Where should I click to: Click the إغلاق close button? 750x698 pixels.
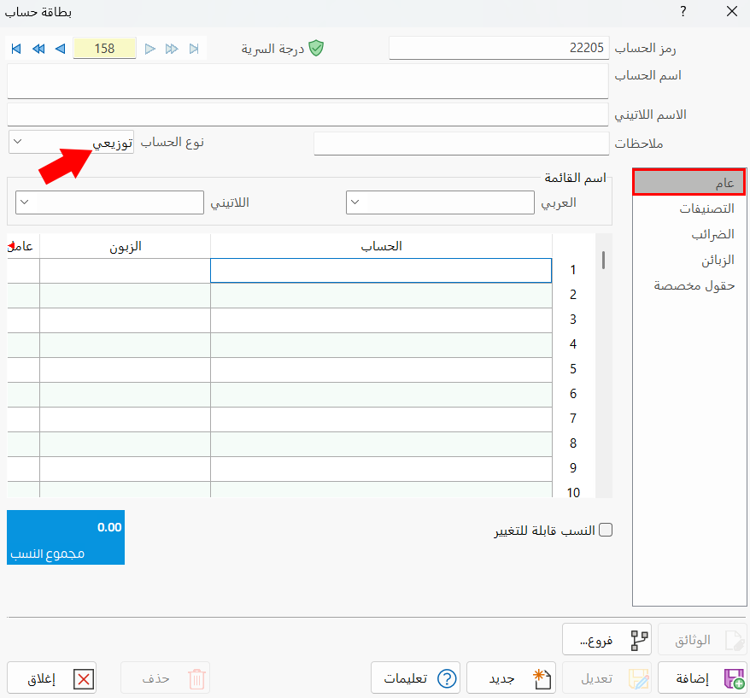(x=51, y=677)
